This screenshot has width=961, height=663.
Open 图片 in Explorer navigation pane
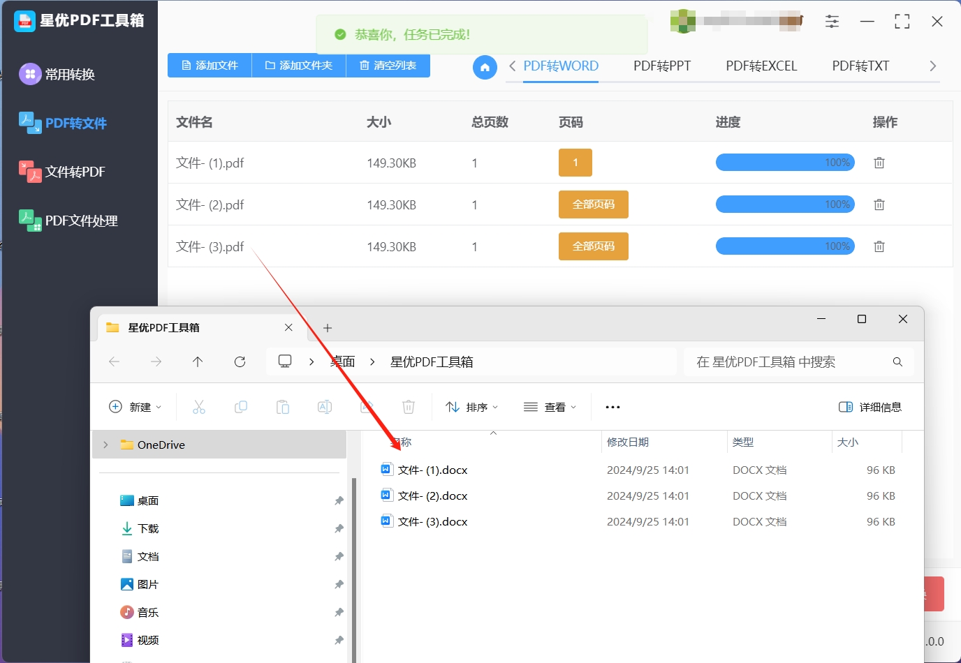[140, 584]
